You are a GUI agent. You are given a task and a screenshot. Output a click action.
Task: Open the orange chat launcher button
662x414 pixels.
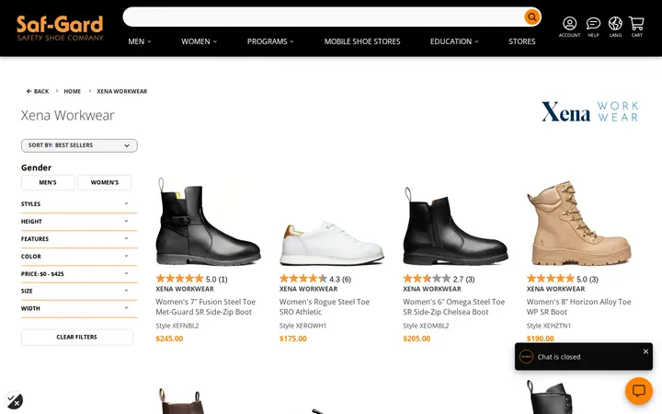[638, 390]
